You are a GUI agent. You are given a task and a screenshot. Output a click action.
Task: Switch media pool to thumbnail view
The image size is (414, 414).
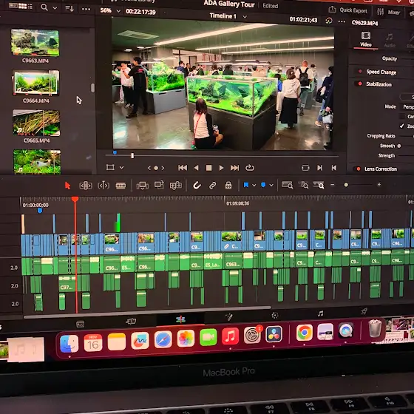[22, 6]
